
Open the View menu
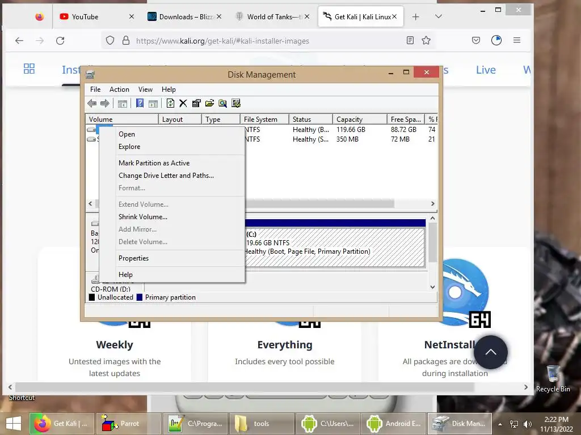[x=145, y=89]
